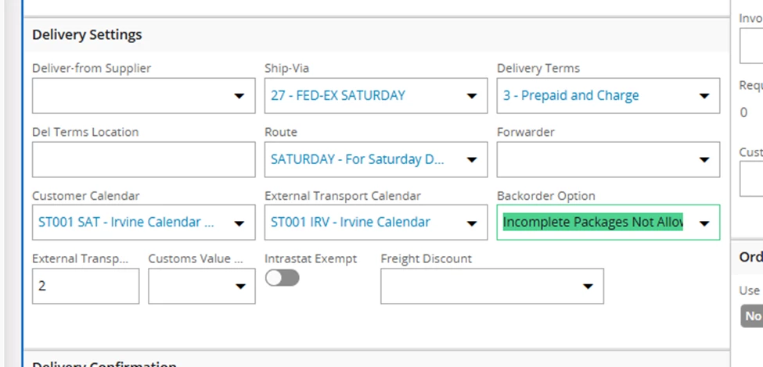Open External Transport Calendar dropdown arrow
Screen dimensions: 763x367
[x=471, y=223]
